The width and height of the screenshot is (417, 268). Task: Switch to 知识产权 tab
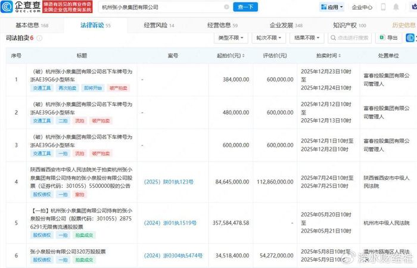coord(350,25)
